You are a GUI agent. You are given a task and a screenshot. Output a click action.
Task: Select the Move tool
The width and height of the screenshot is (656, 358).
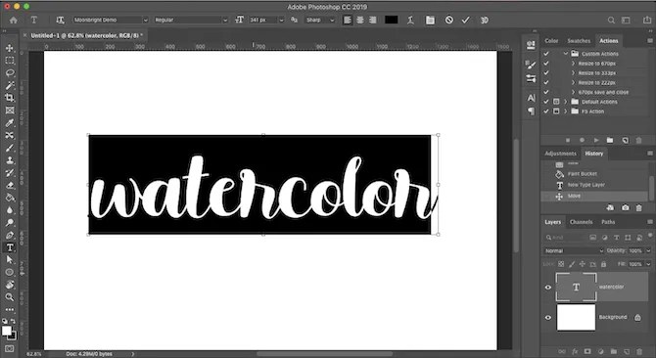coord(10,48)
